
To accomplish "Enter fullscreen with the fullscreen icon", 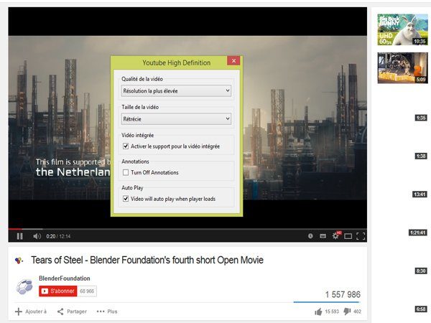I will (x=361, y=236).
